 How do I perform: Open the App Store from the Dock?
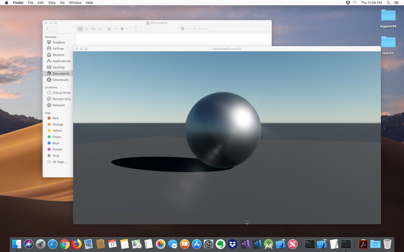click(x=197, y=244)
